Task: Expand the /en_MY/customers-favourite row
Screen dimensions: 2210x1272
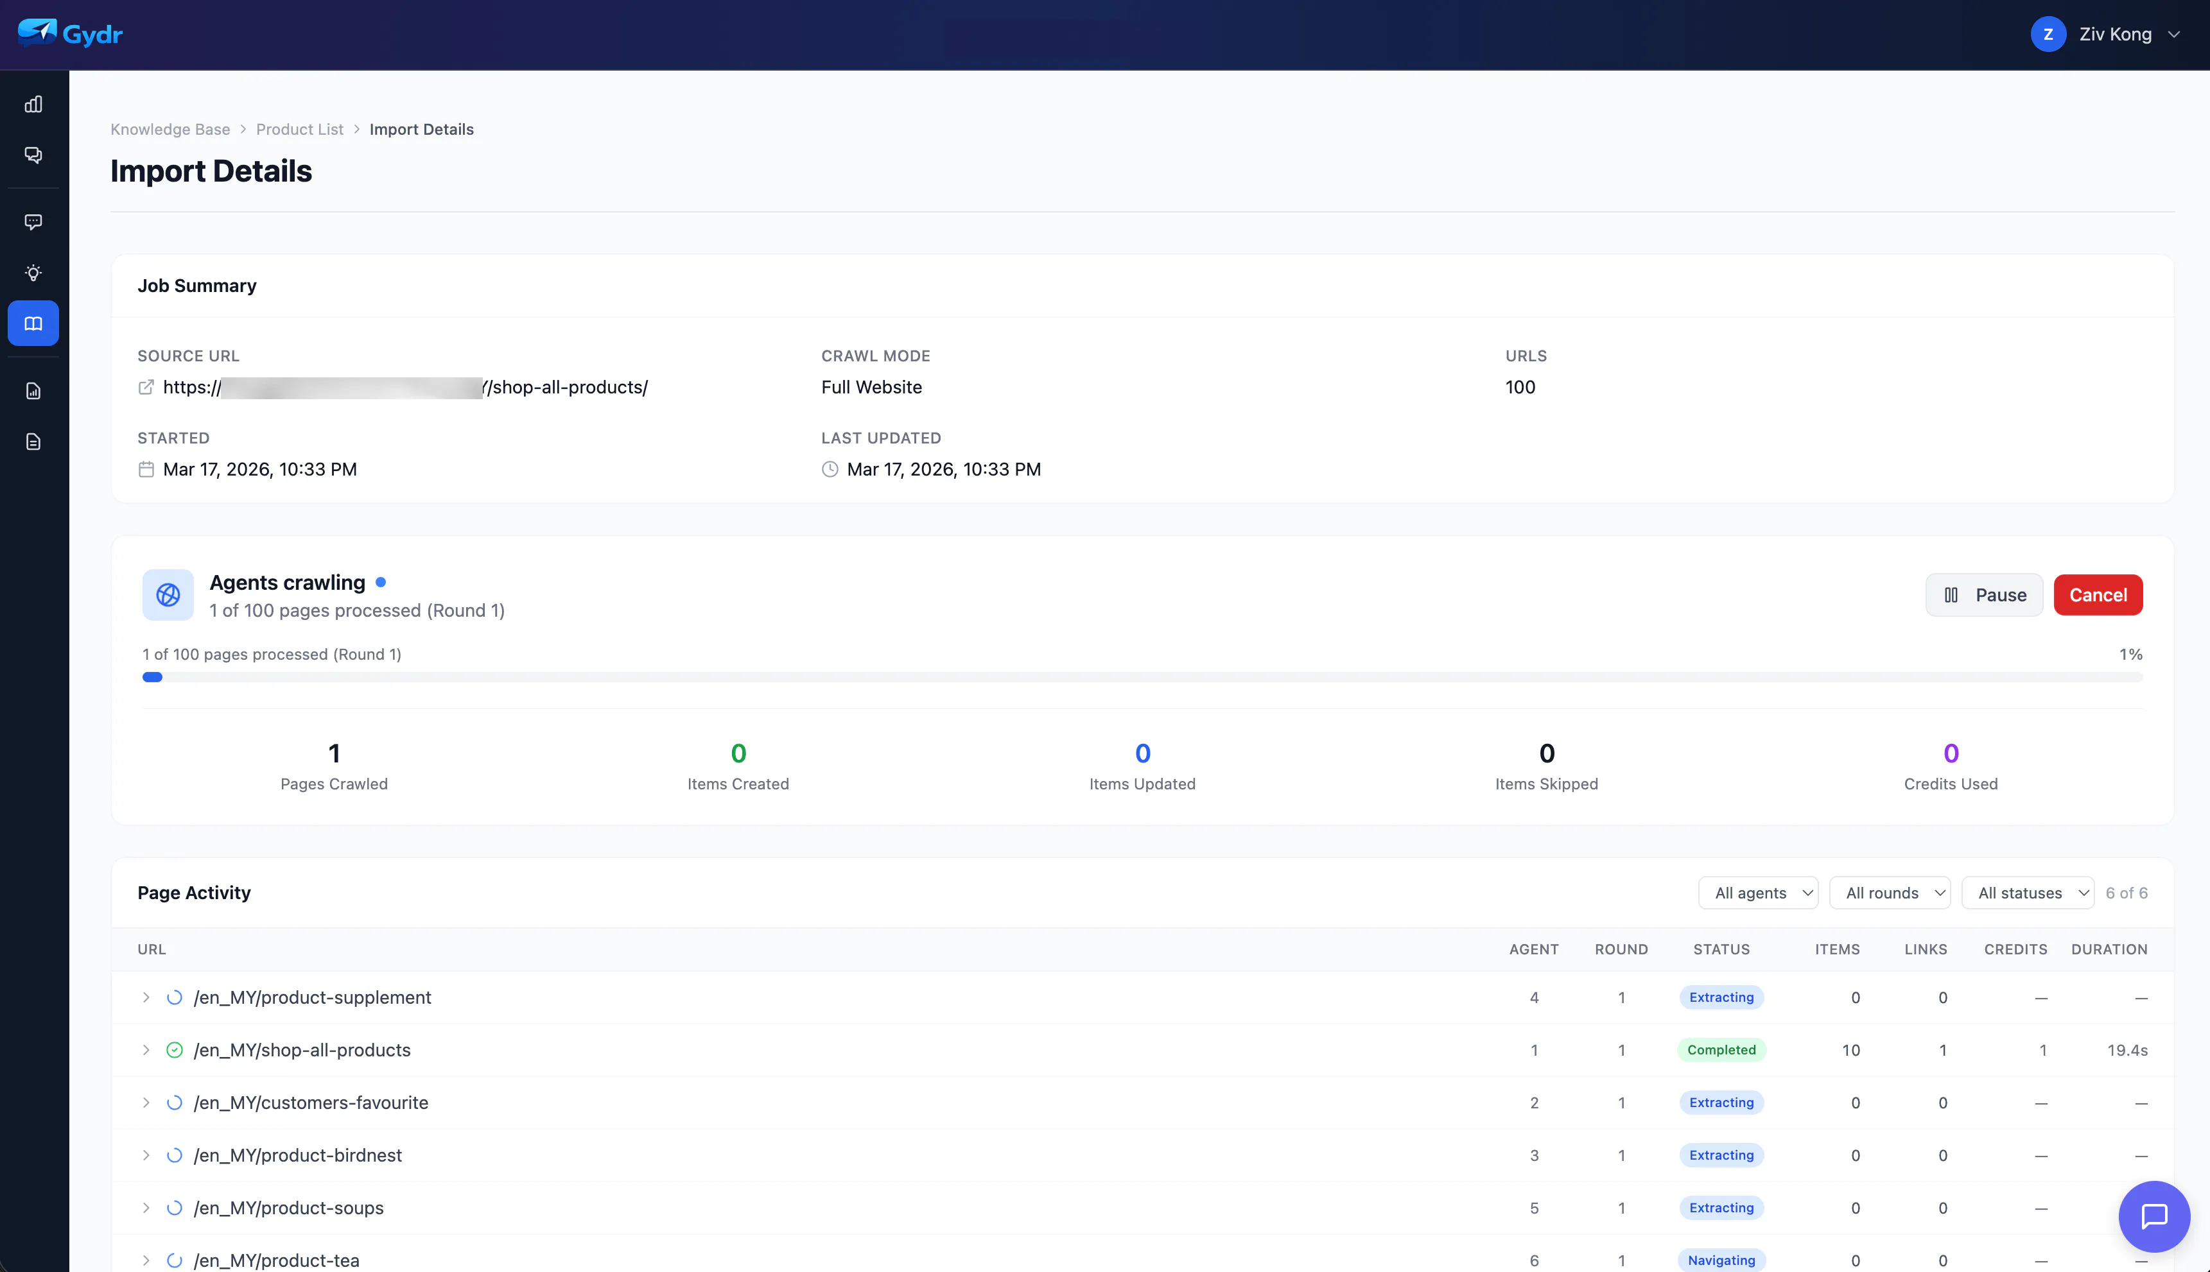Action: (146, 1103)
